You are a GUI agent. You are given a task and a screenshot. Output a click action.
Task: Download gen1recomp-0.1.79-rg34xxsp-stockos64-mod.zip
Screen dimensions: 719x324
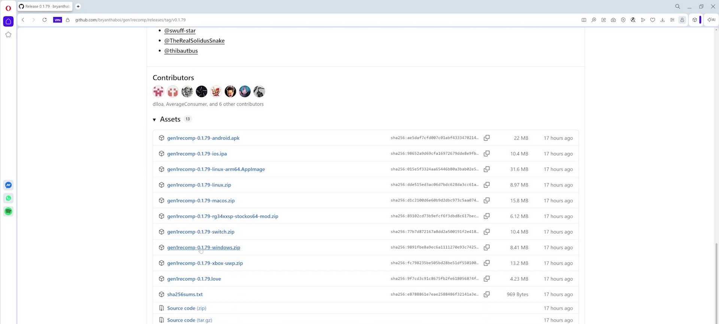pyautogui.click(x=223, y=216)
